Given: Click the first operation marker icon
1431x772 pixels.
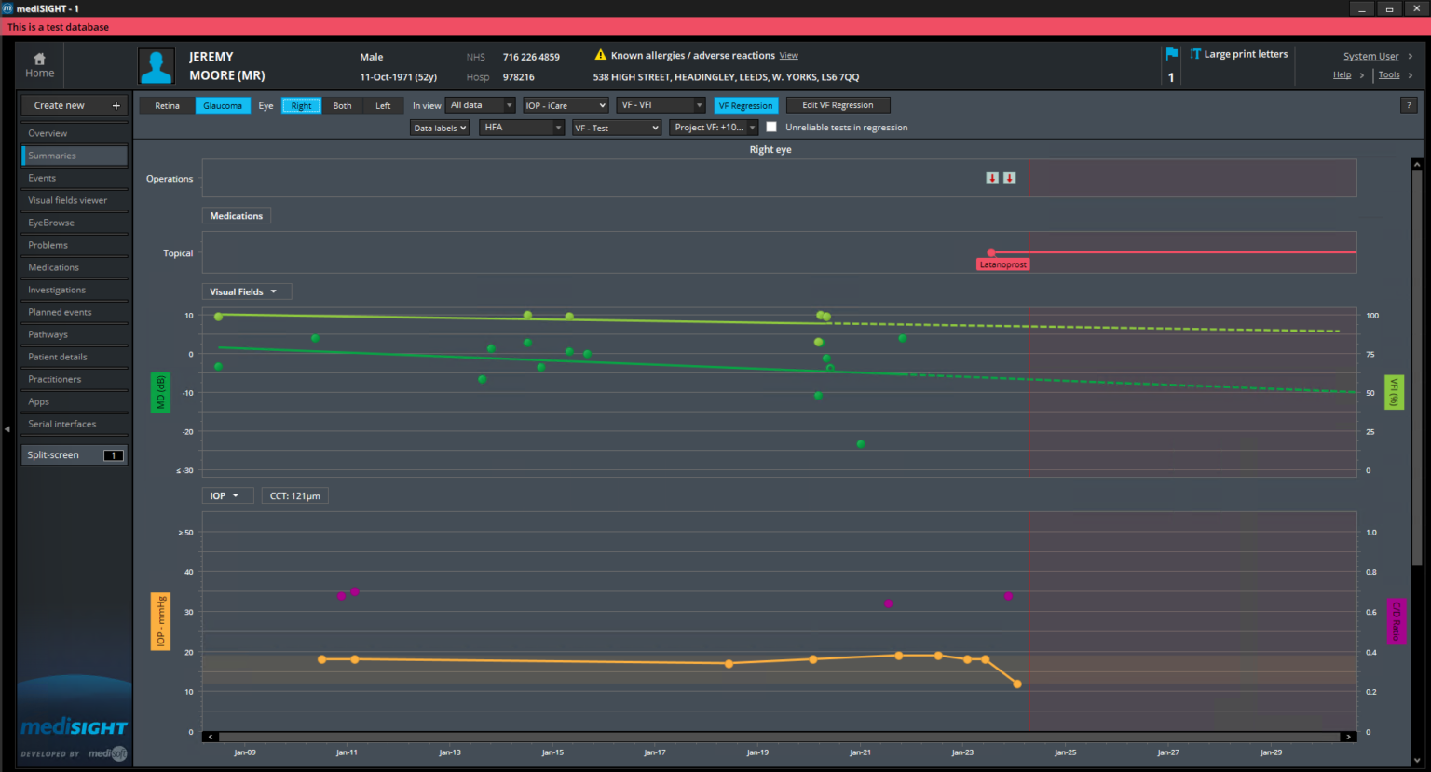Looking at the screenshot, I should (992, 178).
